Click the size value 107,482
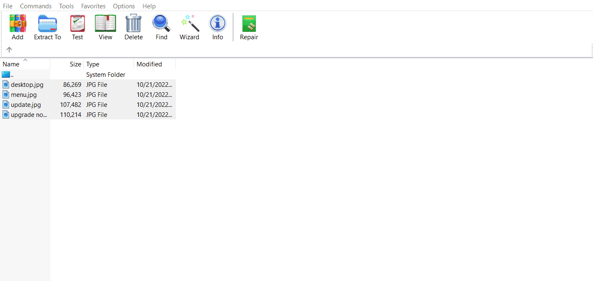Image resolution: width=593 pixels, height=281 pixels. pos(70,105)
